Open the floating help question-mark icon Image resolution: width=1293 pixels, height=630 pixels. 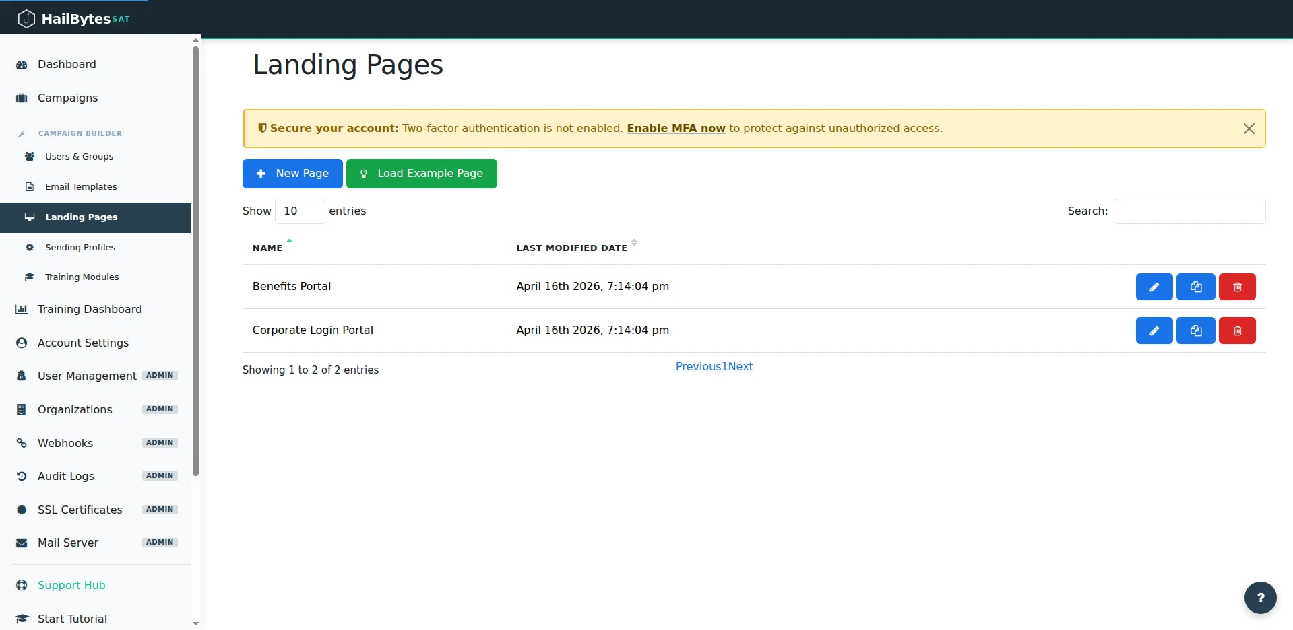[x=1259, y=598]
